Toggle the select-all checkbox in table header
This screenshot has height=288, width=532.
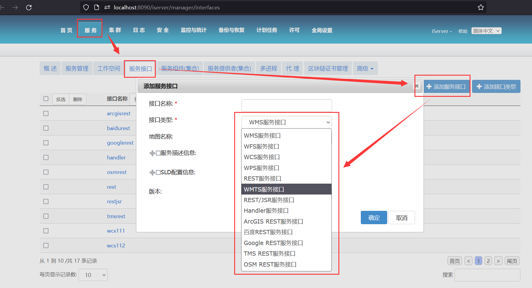click(46, 99)
